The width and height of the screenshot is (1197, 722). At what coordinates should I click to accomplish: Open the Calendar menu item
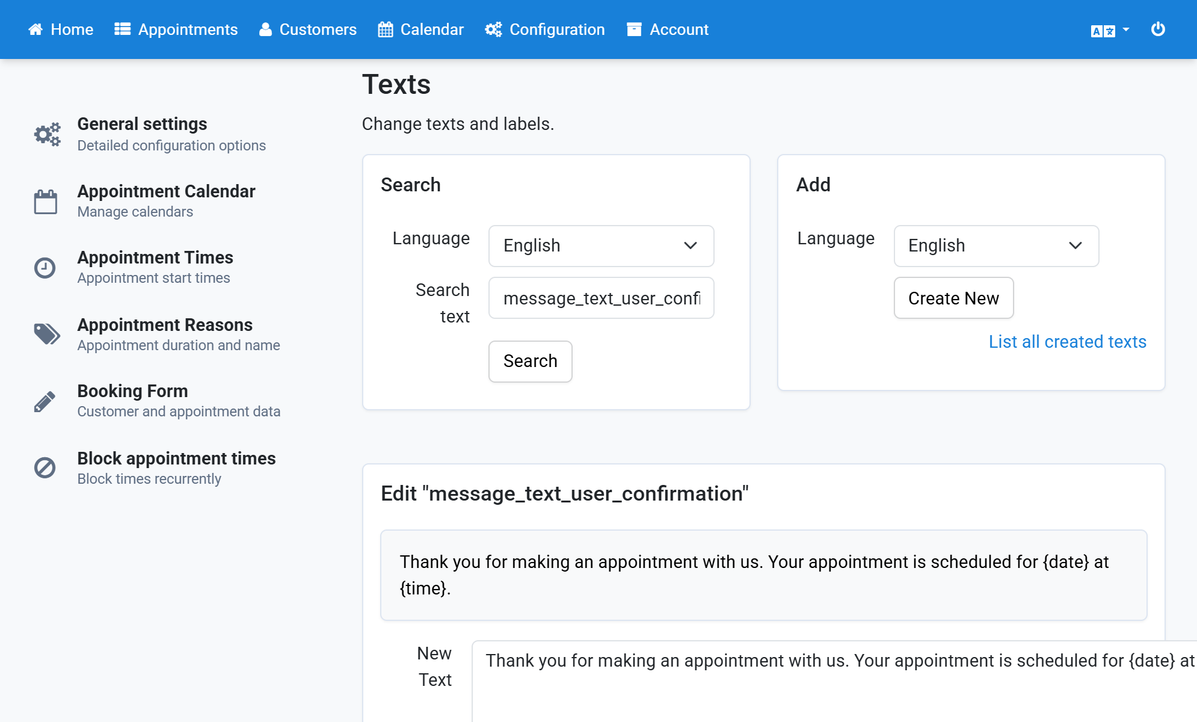point(421,29)
